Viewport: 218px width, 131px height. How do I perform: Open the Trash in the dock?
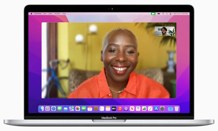(x=177, y=109)
